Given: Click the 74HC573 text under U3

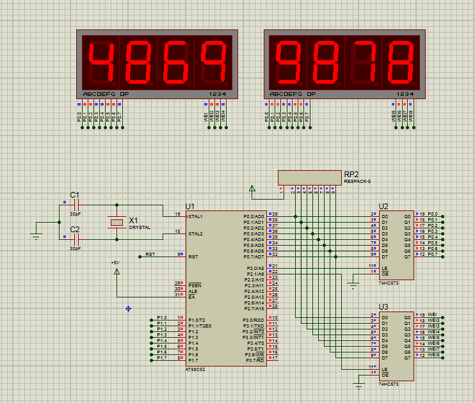Looking at the screenshot, I should click(389, 384).
